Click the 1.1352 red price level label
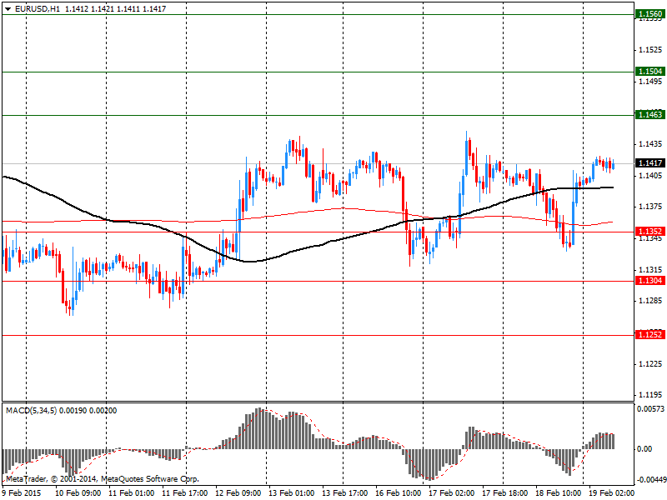The height and width of the screenshot is (500, 667). pyautogui.click(x=650, y=232)
